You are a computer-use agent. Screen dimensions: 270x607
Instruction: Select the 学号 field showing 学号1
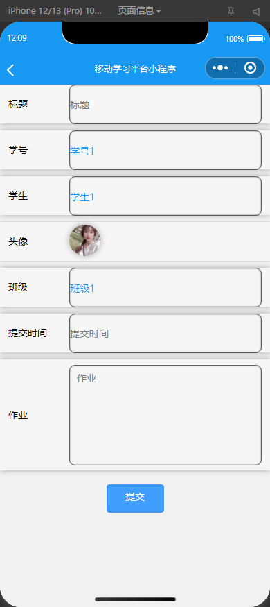165,151
